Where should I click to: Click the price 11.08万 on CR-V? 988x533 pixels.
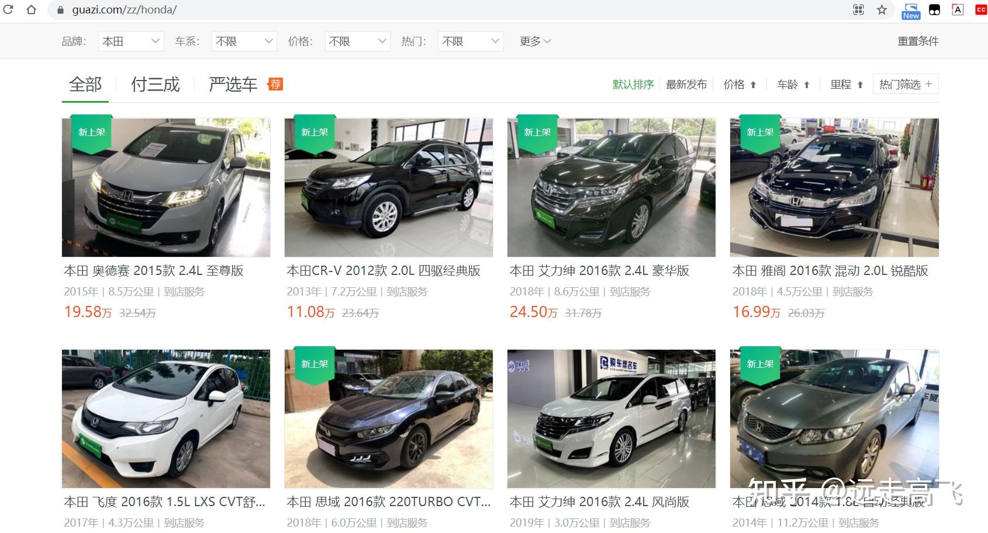click(x=310, y=312)
